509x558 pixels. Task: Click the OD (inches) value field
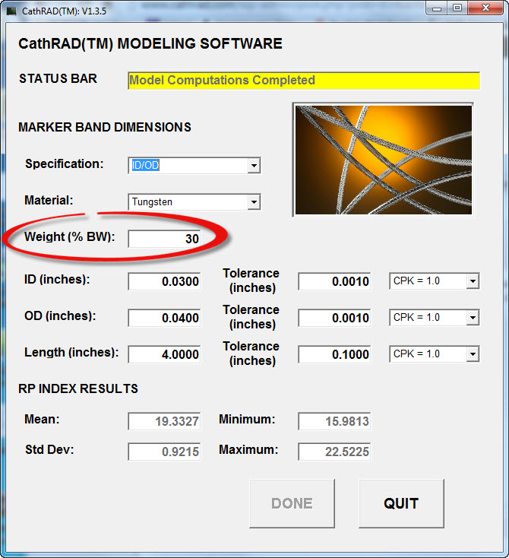click(x=164, y=318)
